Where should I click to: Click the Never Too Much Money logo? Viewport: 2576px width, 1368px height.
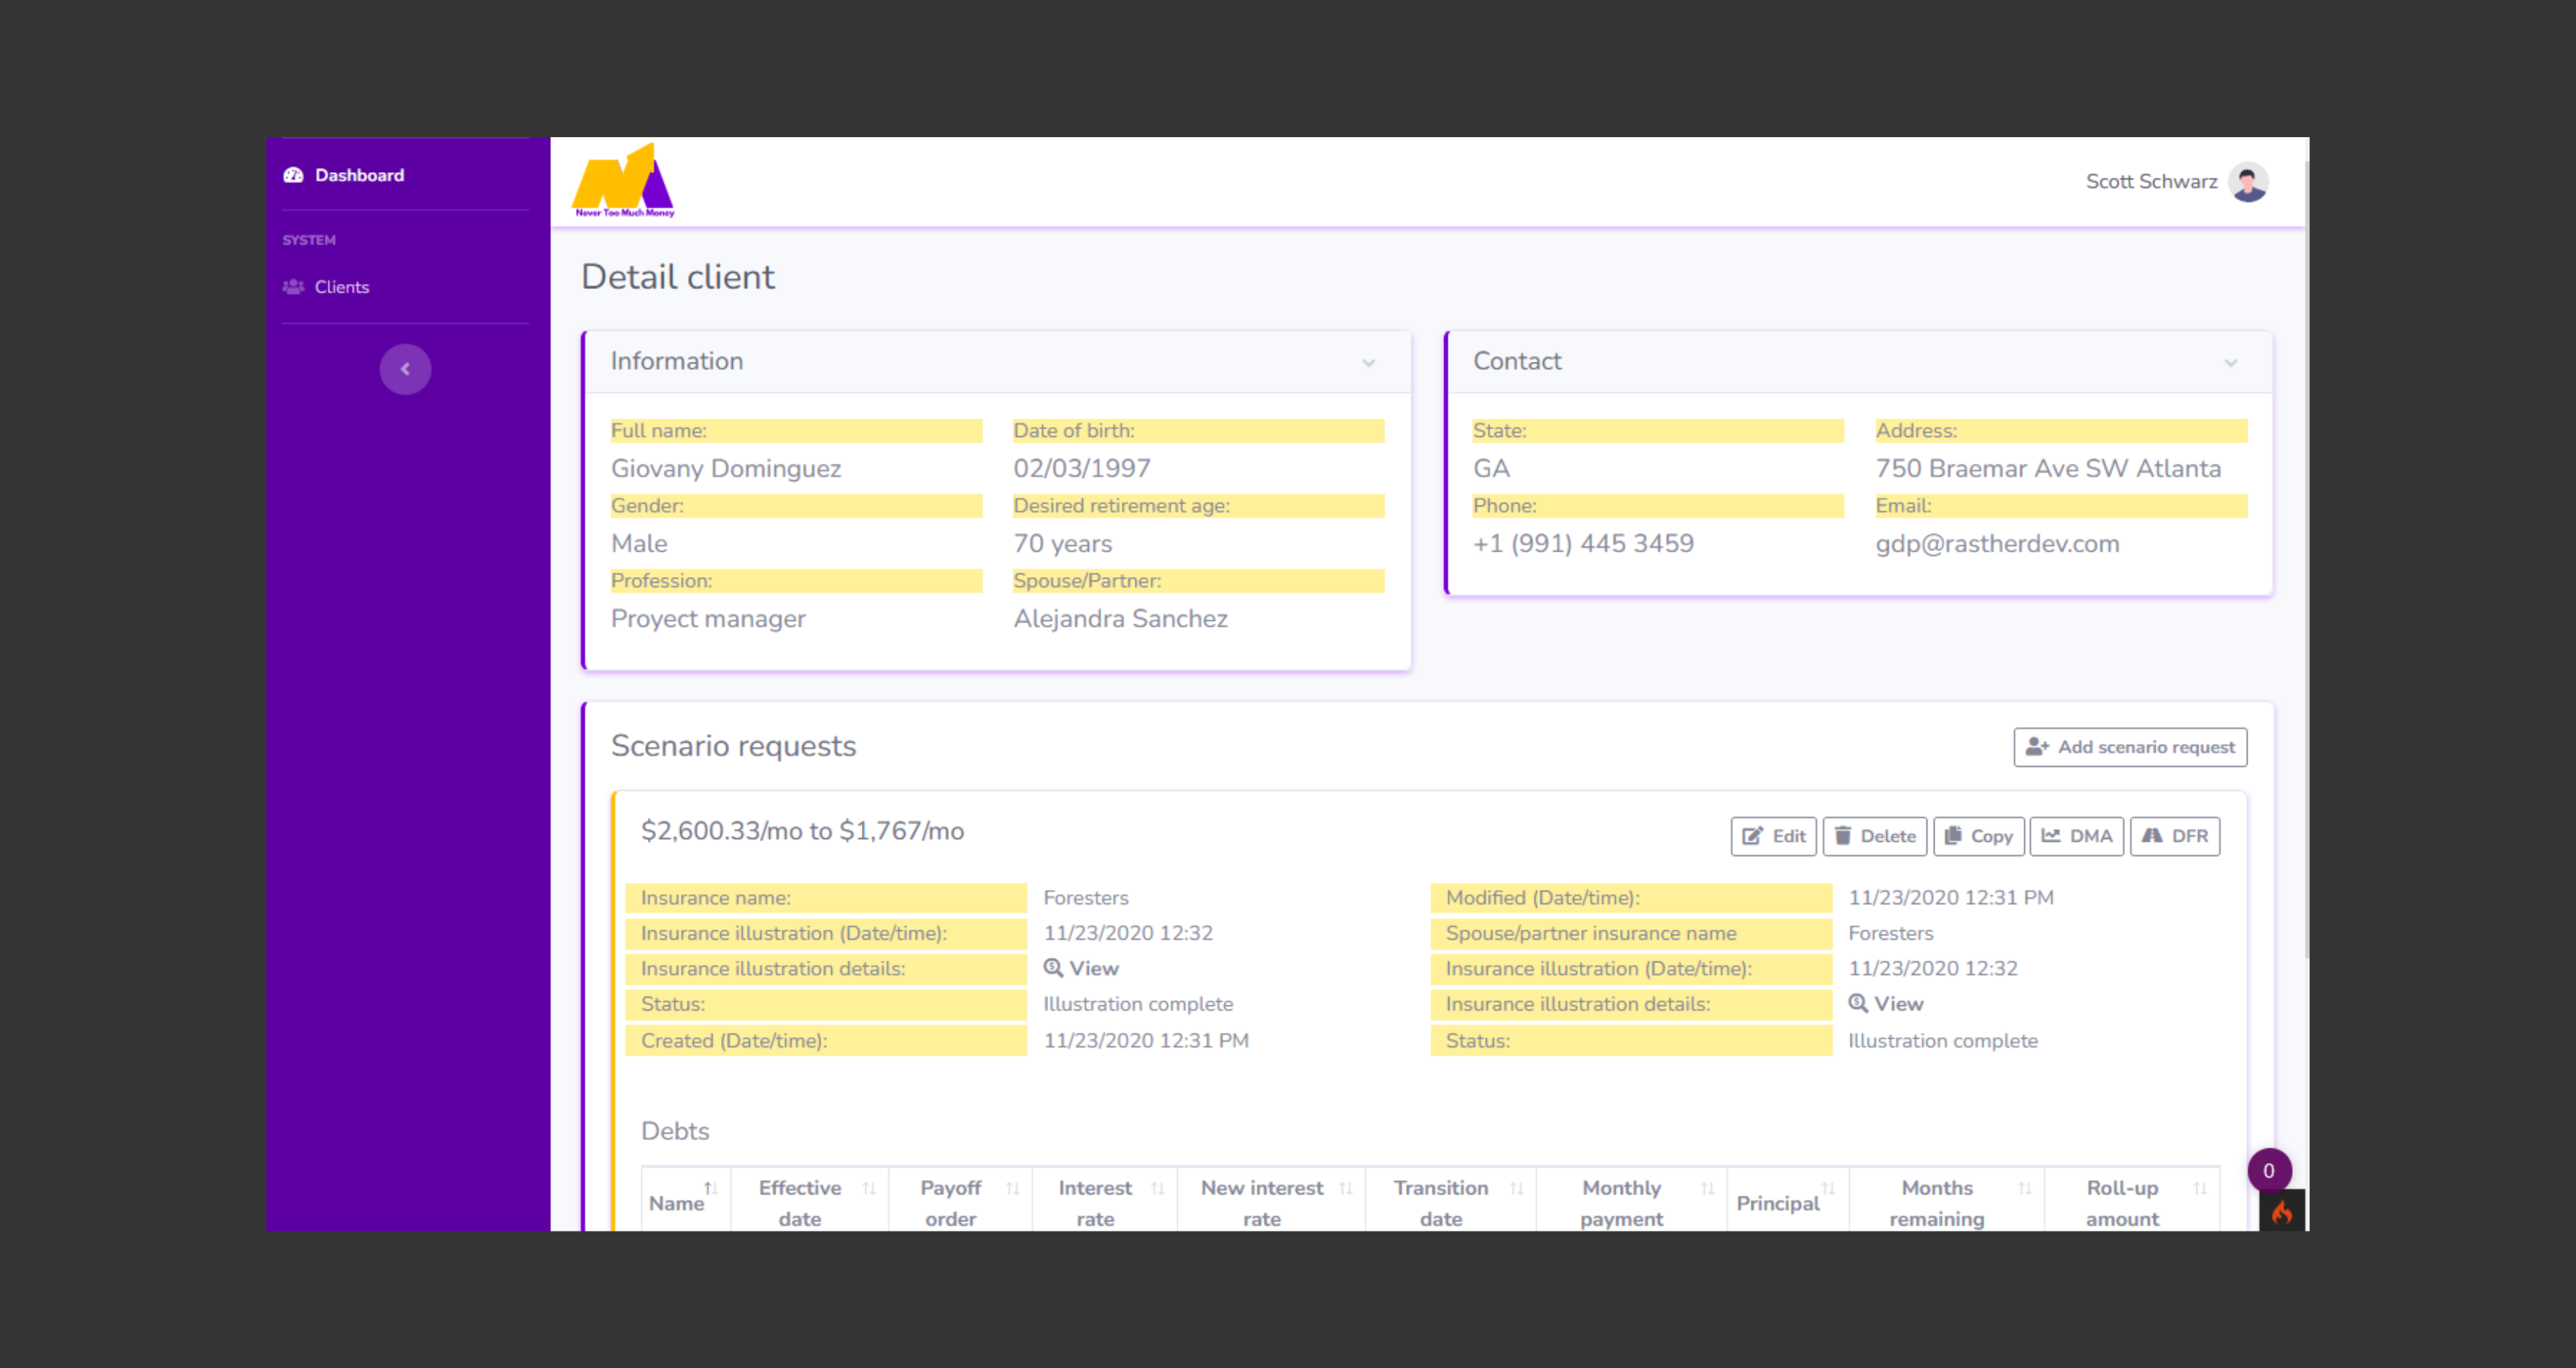coord(624,181)
